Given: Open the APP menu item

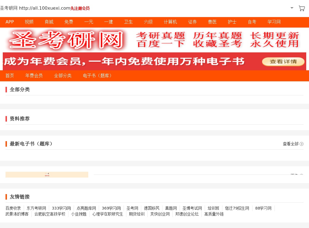Looking at the screenshot, I should point(10,22).
